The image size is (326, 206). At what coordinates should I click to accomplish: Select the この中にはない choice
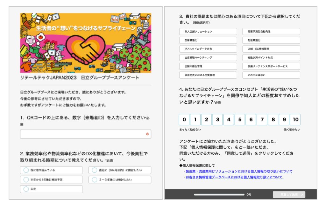tap(271, 75)
